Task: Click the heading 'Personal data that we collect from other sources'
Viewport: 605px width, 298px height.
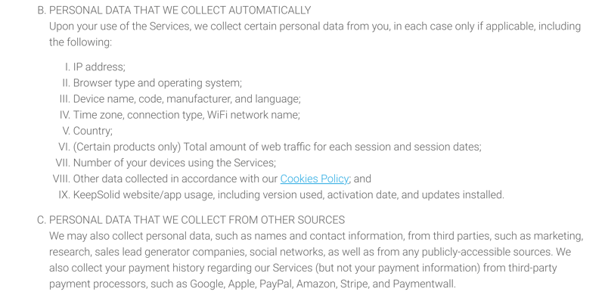Action: (x=197, y=220)
